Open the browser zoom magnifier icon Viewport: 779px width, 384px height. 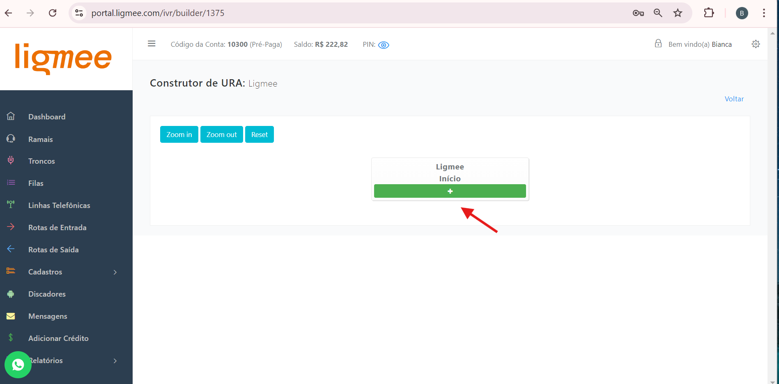point(658,13)
